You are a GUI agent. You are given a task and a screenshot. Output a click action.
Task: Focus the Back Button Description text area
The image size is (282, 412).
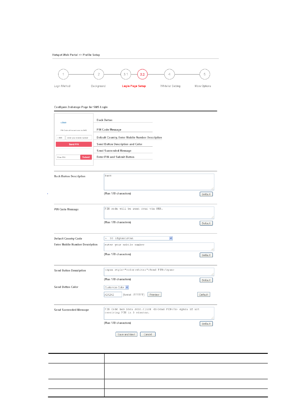159,182
